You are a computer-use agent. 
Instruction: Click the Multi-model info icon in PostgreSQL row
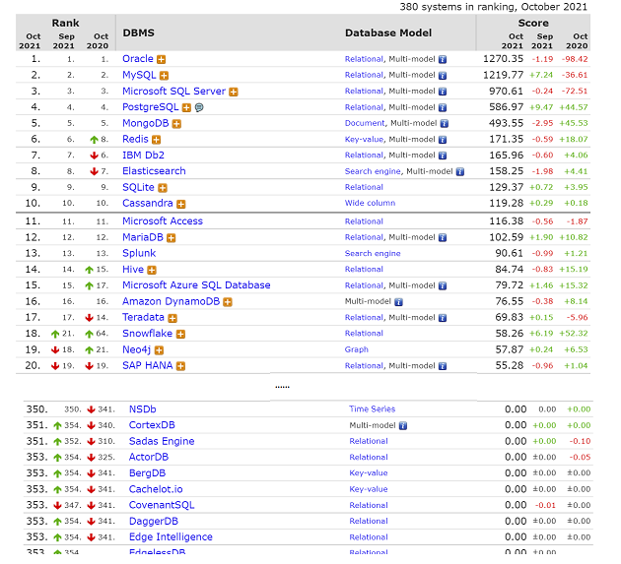point(443,107)
